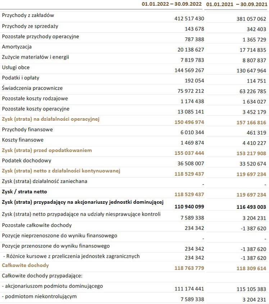
Task: Click the 01.01.2021 – 30.09.2021 column header
Action: (x=237, y=4)
